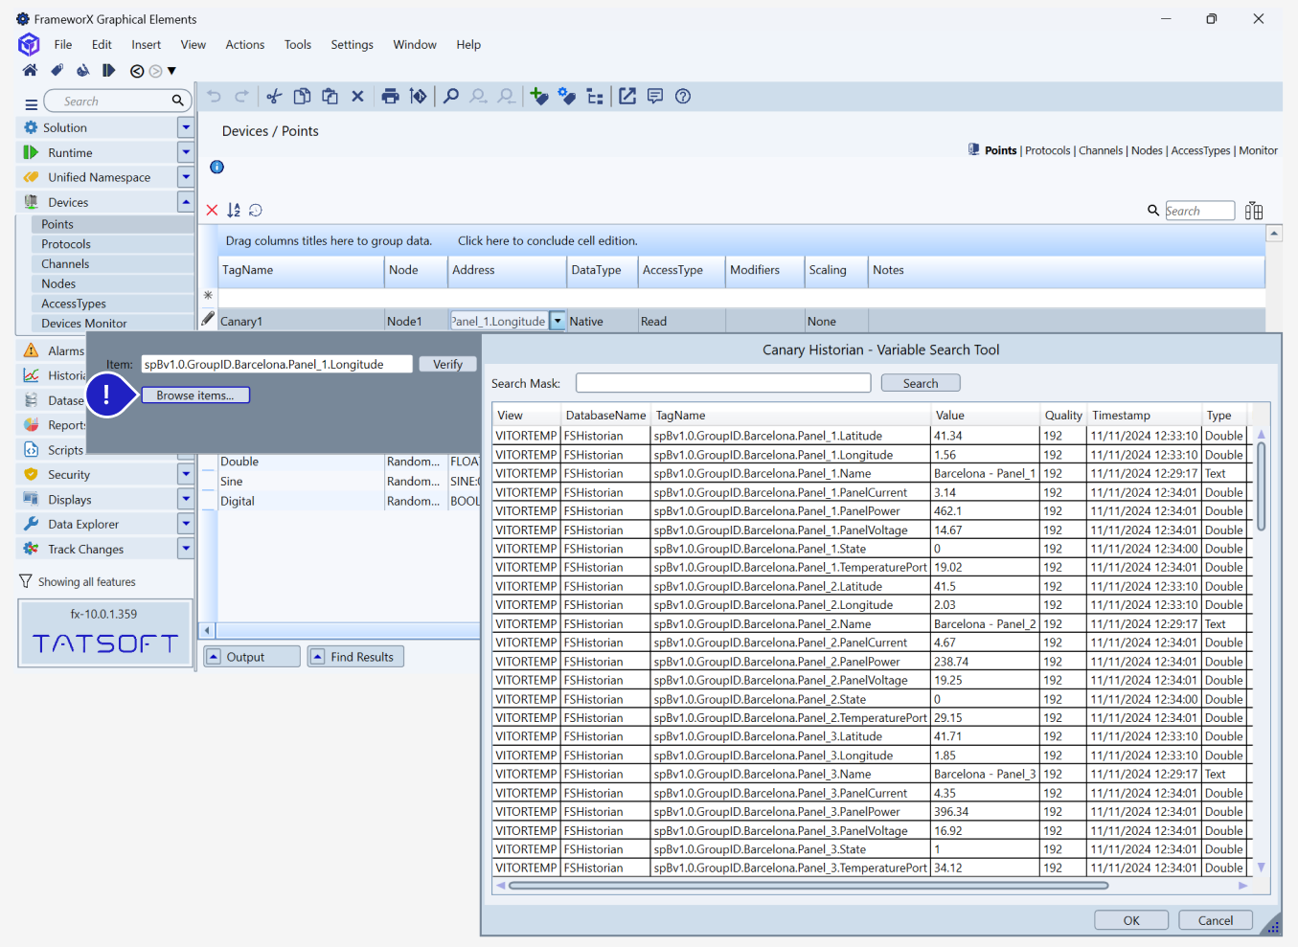Viewport: 1298px width, 947px height.
Task: Delete with the toolbar X icon
Action: coord(357,96)
